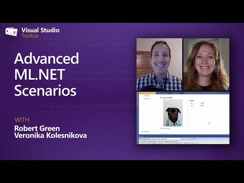Pin the MLModel2.mbconfig tab

click(x=152, y=93)
